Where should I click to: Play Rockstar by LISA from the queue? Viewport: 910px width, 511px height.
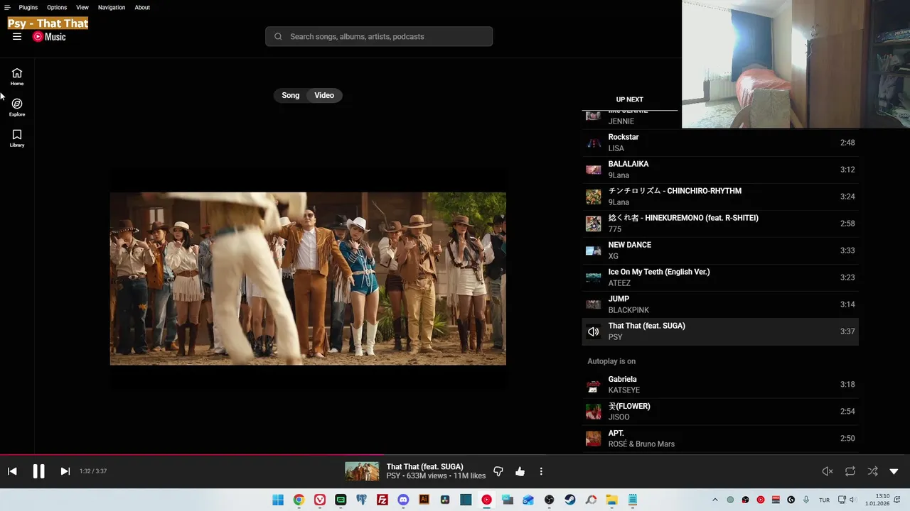(x=720, y=143)
